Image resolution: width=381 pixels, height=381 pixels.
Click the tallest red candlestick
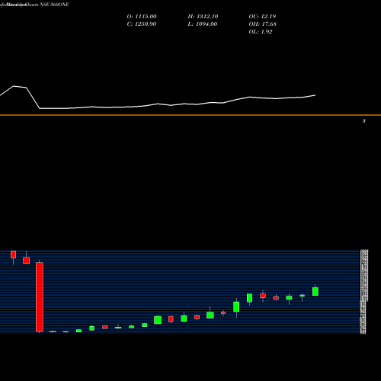(x=40, y=297)
